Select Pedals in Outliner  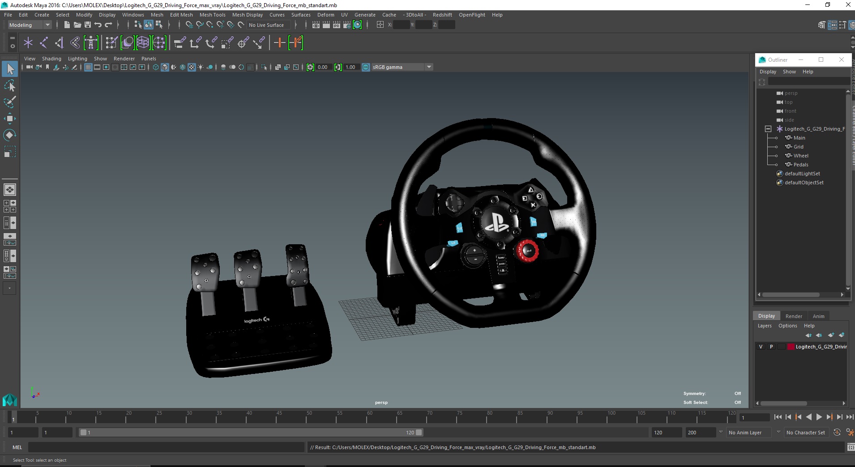click(x=801, y=165)
